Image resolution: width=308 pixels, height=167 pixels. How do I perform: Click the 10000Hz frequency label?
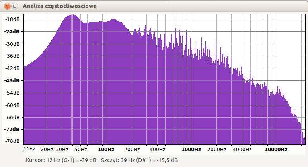[x=276, y=150]
